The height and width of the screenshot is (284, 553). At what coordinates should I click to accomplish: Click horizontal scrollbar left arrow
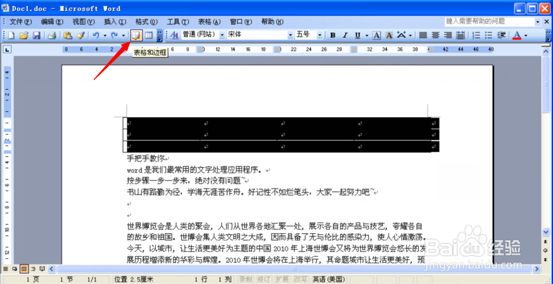point(51,269)
